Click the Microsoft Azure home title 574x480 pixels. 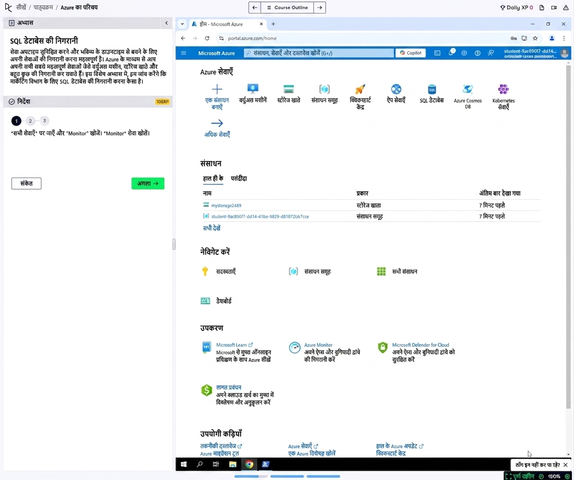(217, 53)
